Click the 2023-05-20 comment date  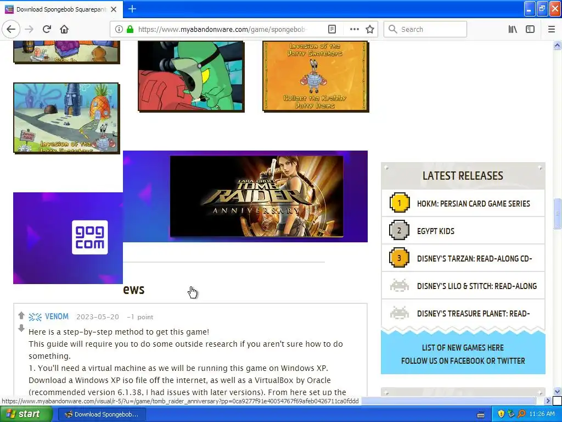pyautogui.click(x=98, y=317)
